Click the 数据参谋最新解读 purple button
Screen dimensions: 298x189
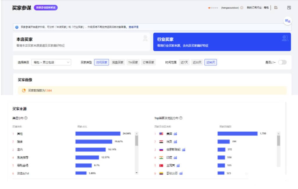coord(46,8)
